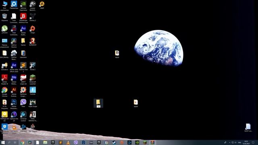Viewport: 258px width, 145px height.
Task: Launch Adobe After Effects 2020
Action: click(x=14, y=67)
